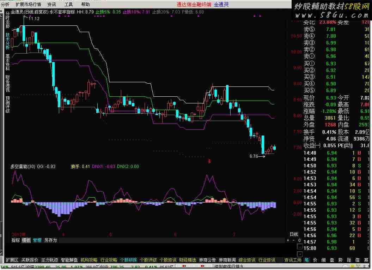
Task: Click the 管理 manage button
Action: coord(37,240)
